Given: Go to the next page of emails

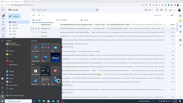Looking at the screenshot, I should 168,15.
